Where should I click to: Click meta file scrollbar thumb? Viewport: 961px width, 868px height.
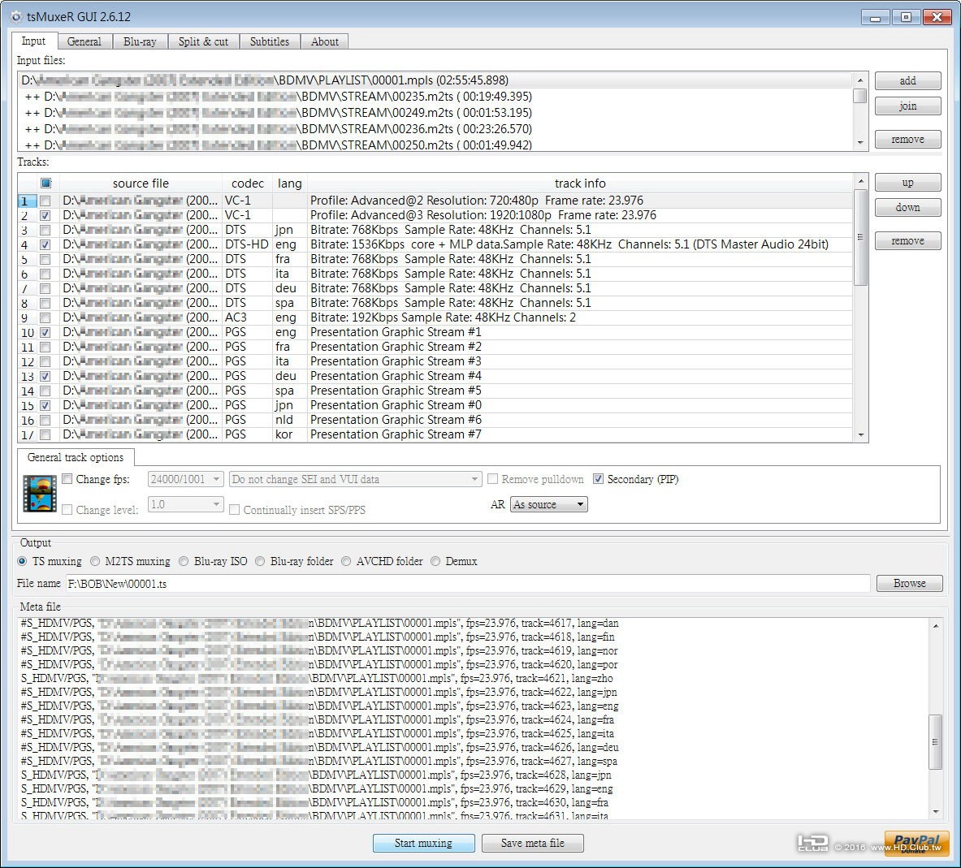point(935,742)
